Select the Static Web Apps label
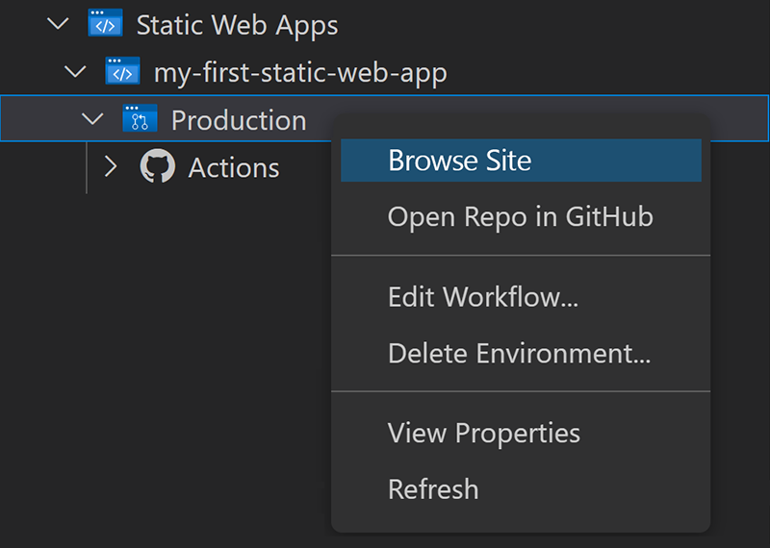The image size is (770, 548). (237, 25)
